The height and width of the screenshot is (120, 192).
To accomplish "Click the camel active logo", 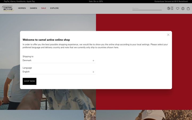I will pyautogui.click(x=8, y=9).
